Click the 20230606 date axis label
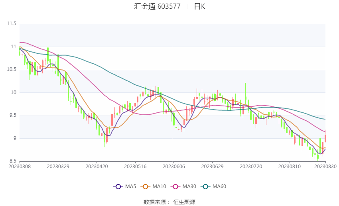 pos(173,166)
